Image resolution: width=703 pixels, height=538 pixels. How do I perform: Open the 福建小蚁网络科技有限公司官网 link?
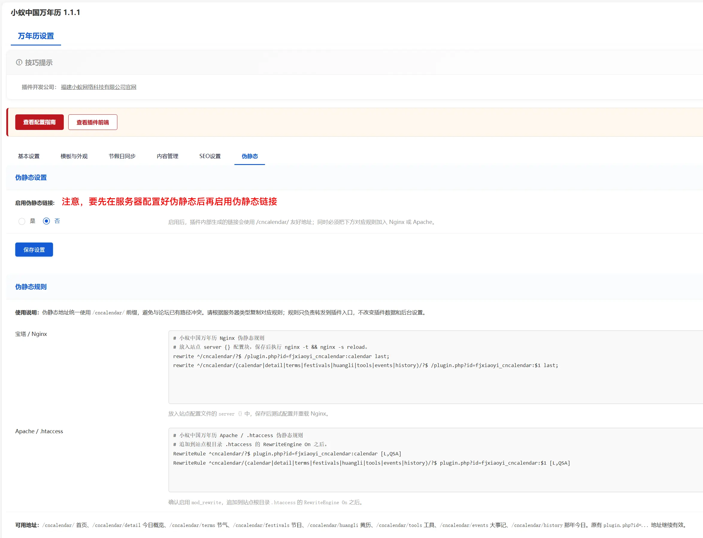point(98,87)
